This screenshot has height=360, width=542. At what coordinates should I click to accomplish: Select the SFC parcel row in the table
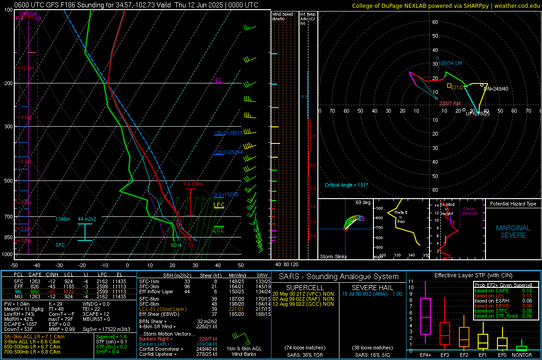(70, 282)
